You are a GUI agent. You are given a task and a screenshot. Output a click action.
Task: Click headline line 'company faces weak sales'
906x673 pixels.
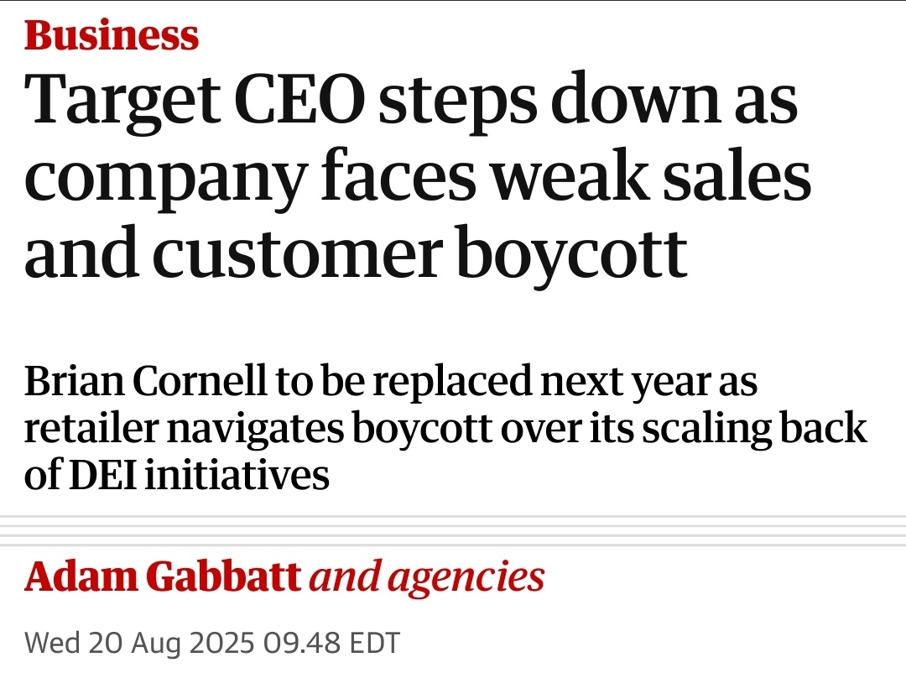coord(418,177)
